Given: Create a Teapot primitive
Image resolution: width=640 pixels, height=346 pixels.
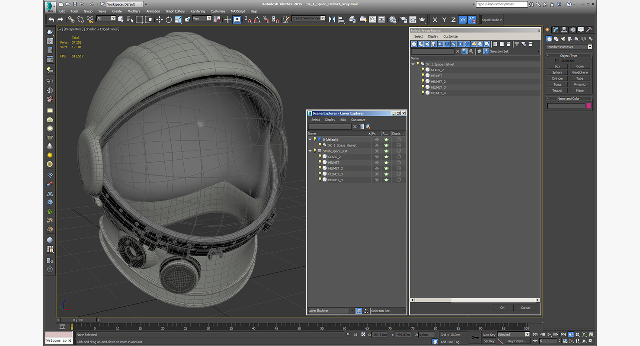Looking at the screenshot, I should [557, 91].
